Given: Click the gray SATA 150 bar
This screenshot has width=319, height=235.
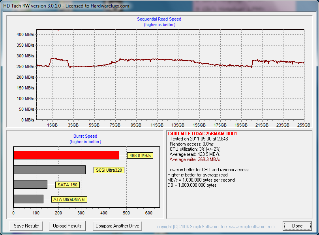Looking at the screenshot, I should (x=30, y=184).
